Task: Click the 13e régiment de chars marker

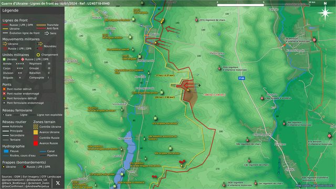Action: 249,161
